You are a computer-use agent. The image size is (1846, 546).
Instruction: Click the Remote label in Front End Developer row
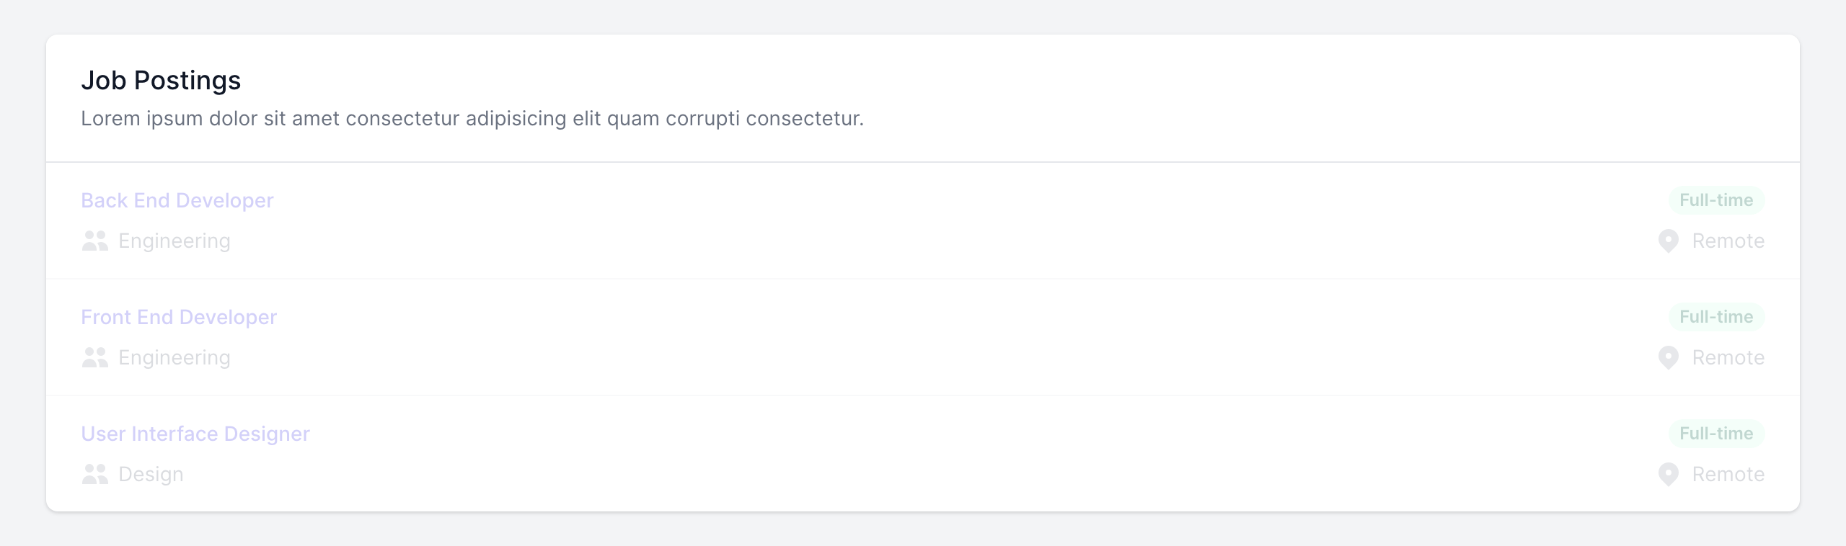click(x=1728, y=357)
